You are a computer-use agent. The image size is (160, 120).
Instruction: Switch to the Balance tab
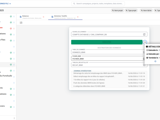pyautogui.click(x=31, y=17)
